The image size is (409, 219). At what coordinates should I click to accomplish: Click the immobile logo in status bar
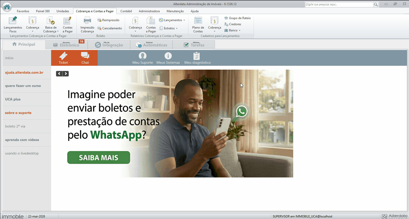[x=13, y=216]
